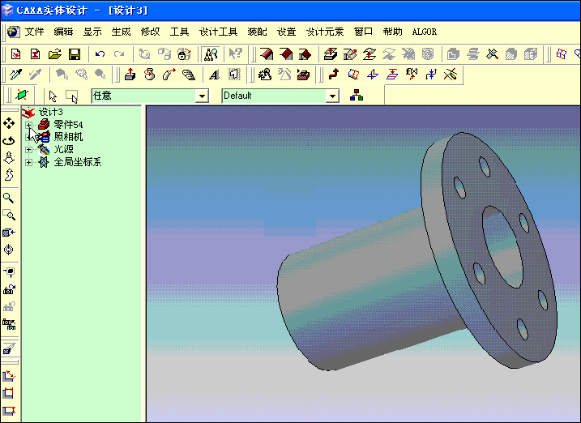Click the surface extrude icon with red arrow
This screenshot has height=423, width=581.
330,54
